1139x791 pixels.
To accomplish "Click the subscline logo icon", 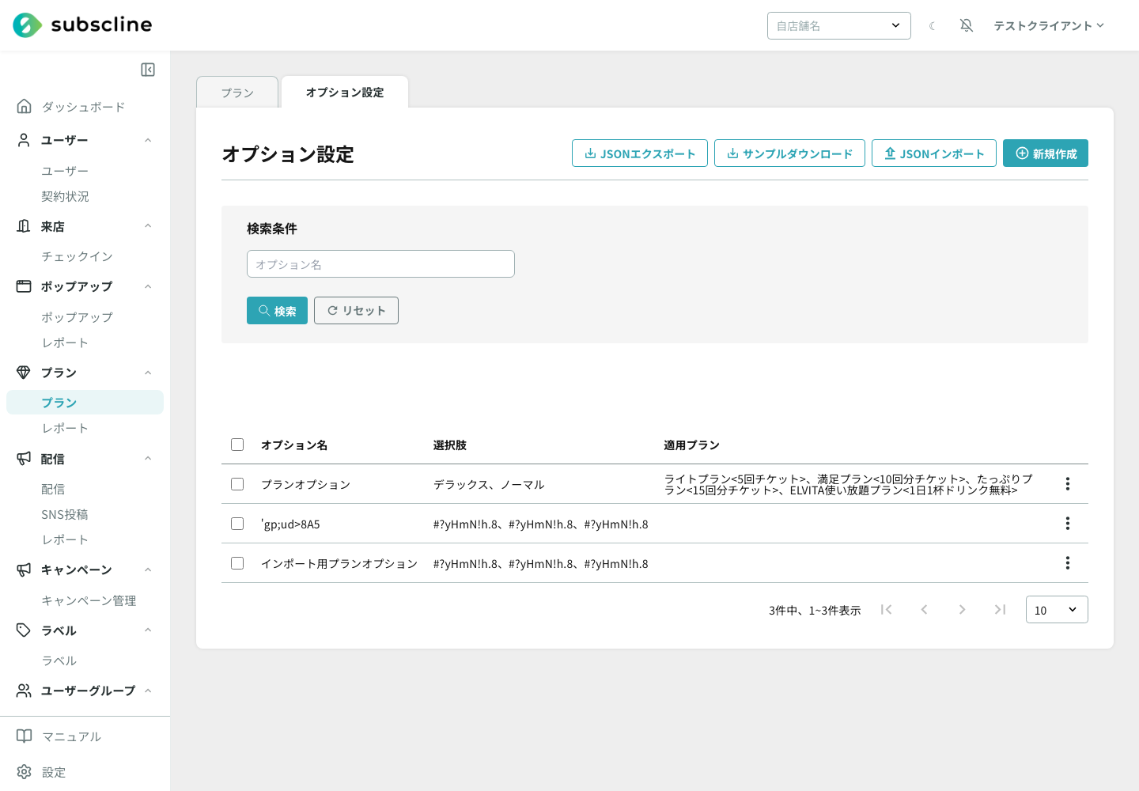I will point(28,25).
